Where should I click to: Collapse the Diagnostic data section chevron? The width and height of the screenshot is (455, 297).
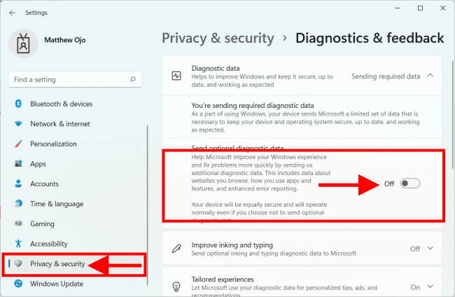430,76
